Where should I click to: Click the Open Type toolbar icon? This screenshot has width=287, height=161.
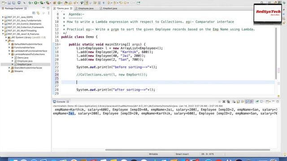coord(66,3)
